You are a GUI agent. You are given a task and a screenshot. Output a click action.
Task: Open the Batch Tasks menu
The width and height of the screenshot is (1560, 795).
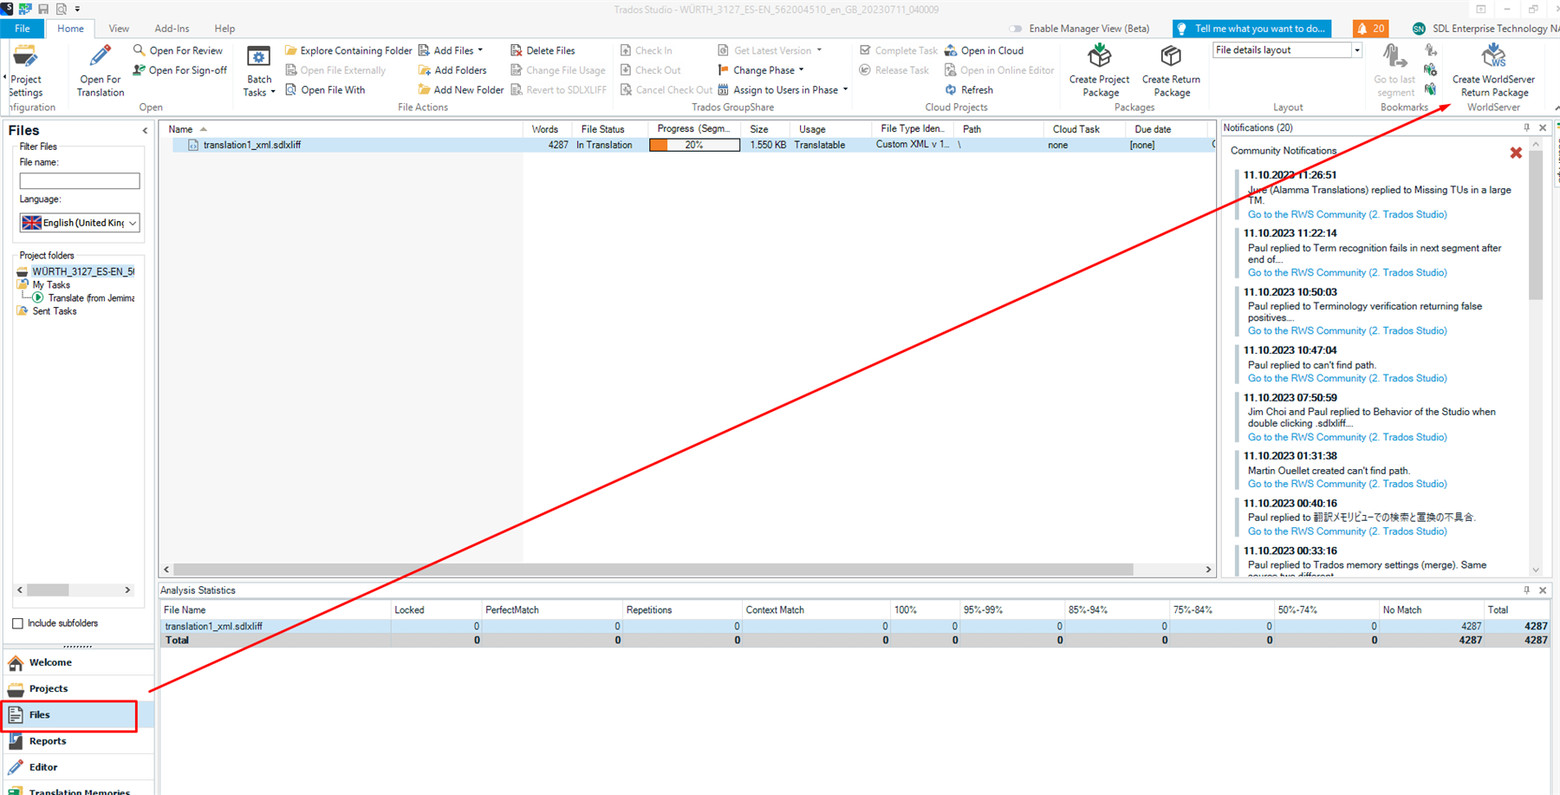(258, 71)
